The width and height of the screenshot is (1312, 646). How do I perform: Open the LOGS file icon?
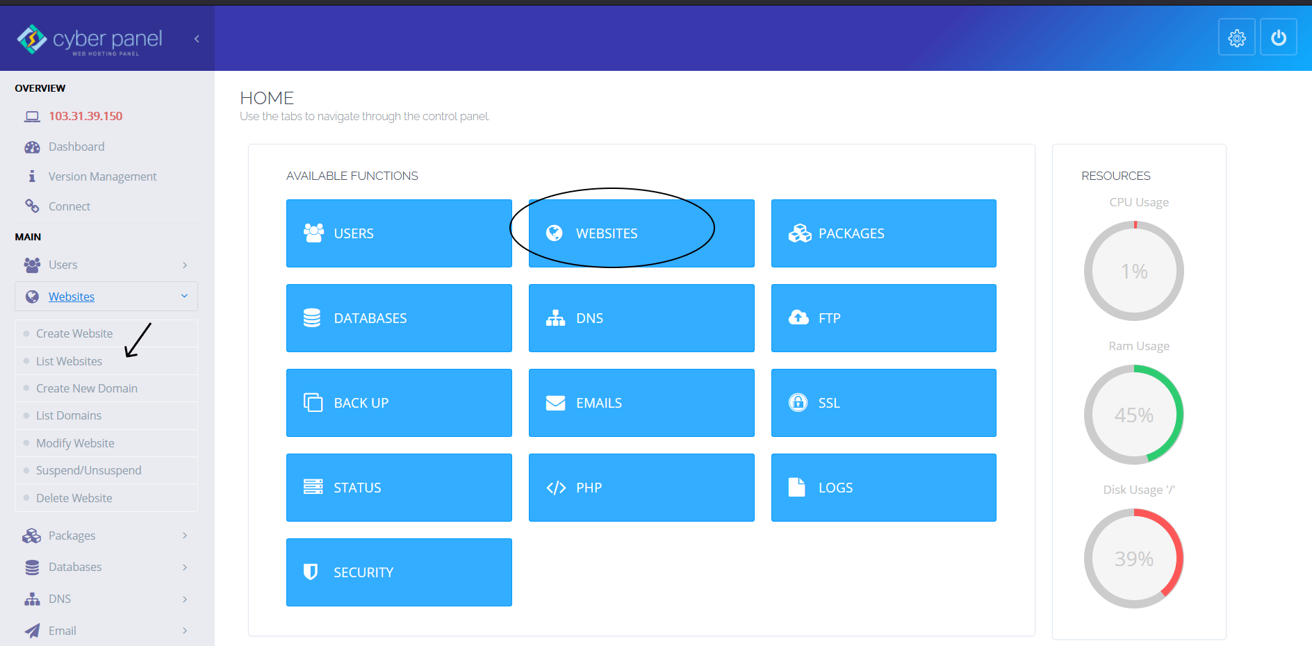(x=796, y=488)
